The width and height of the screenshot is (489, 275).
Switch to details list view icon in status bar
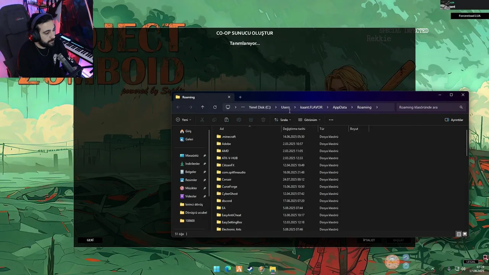tap(459, 234)
